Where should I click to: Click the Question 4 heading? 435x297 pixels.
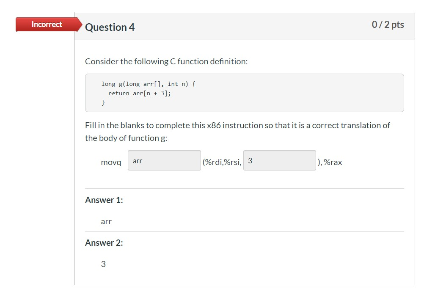(x=110, y=27)
